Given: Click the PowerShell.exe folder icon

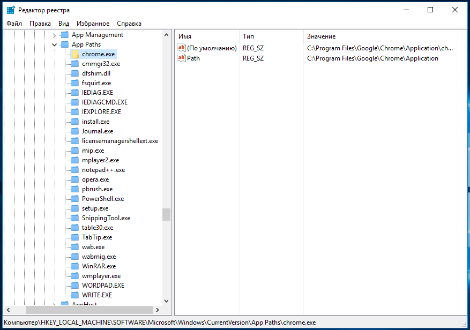Looking at the screenshot, I should pos(75,198).
